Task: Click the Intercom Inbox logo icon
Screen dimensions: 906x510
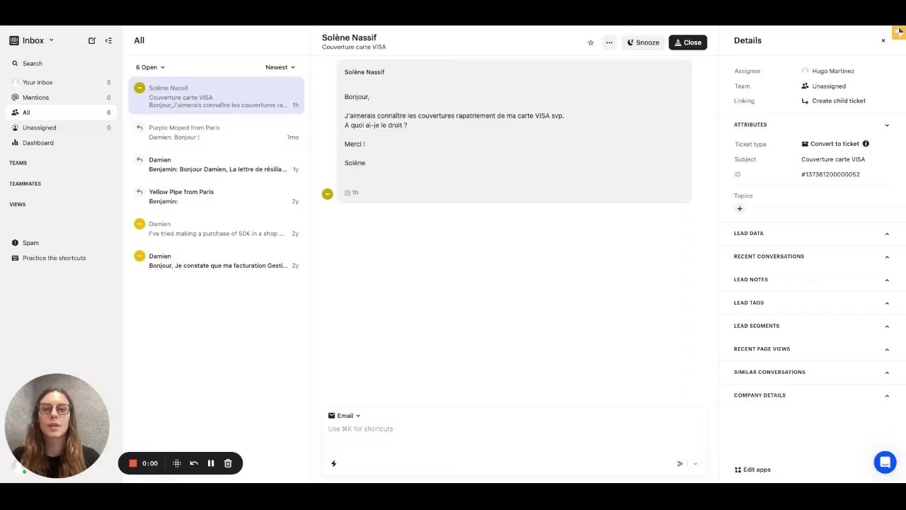Action: click(13, 40)
